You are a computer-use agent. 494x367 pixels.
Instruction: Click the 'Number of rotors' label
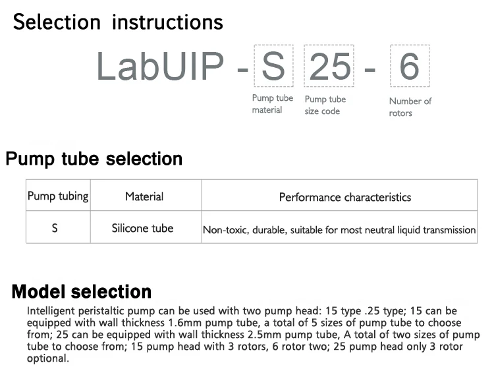tap(410, 107)
